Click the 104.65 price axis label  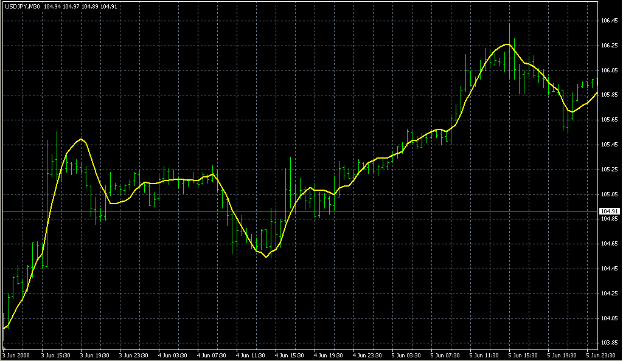[609, 244]
